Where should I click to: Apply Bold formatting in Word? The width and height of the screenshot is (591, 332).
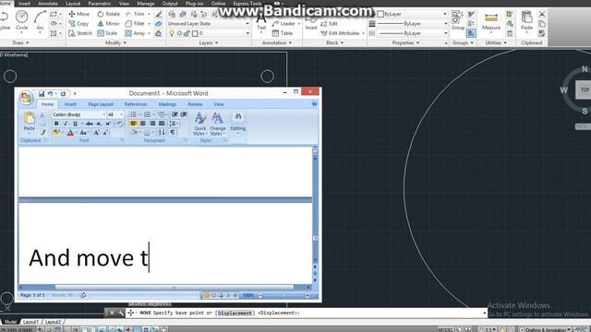56,124
